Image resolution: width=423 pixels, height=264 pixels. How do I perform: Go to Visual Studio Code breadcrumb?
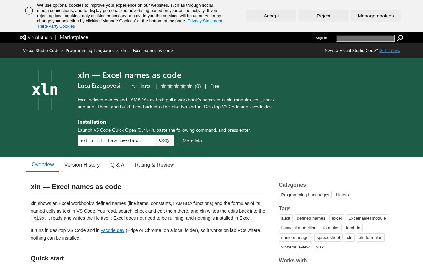click(x=41, y=50)
